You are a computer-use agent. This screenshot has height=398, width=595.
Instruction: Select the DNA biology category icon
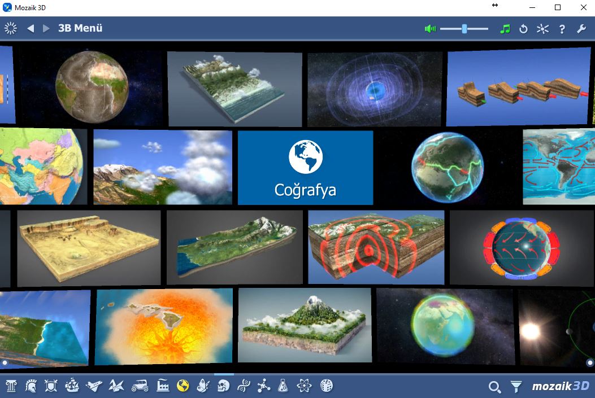coord(244,386)
